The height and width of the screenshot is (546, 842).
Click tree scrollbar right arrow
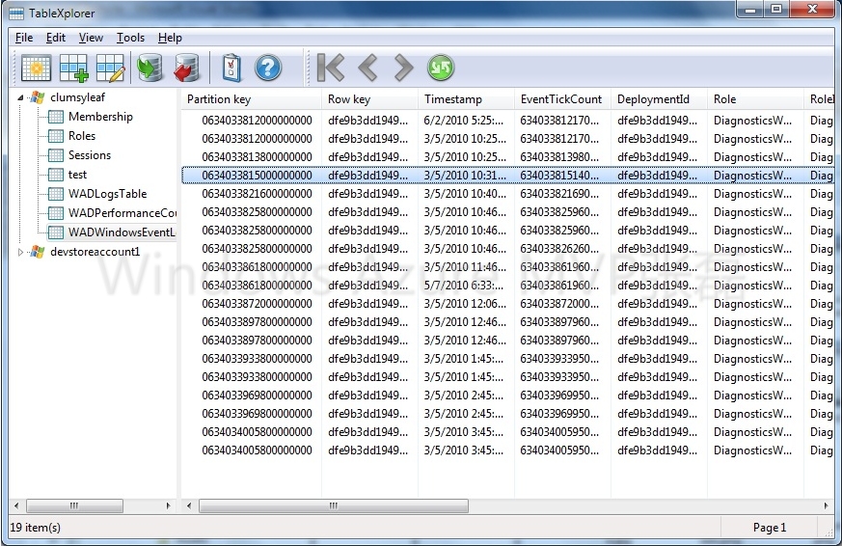click(x=168, y=505)
